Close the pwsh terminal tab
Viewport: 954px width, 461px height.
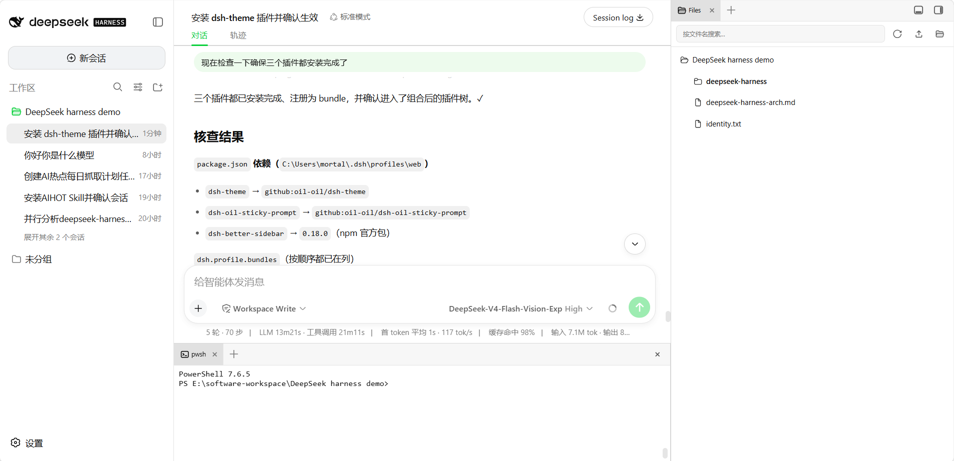[215, 354]
